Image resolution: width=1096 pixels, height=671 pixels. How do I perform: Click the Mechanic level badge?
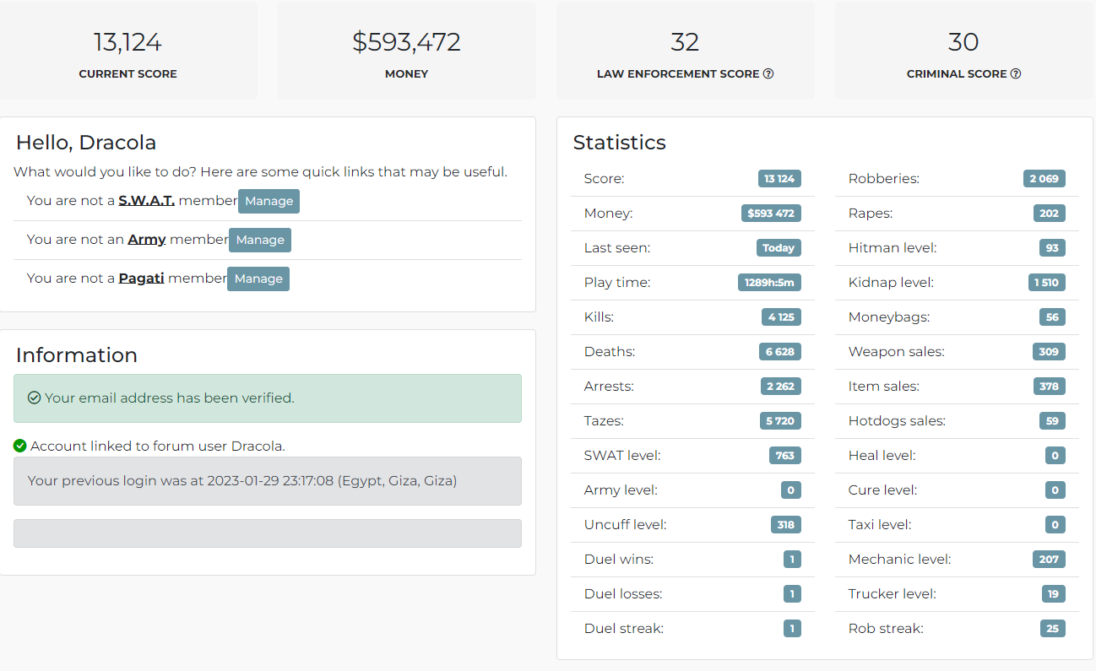(x=1049, y=560)
